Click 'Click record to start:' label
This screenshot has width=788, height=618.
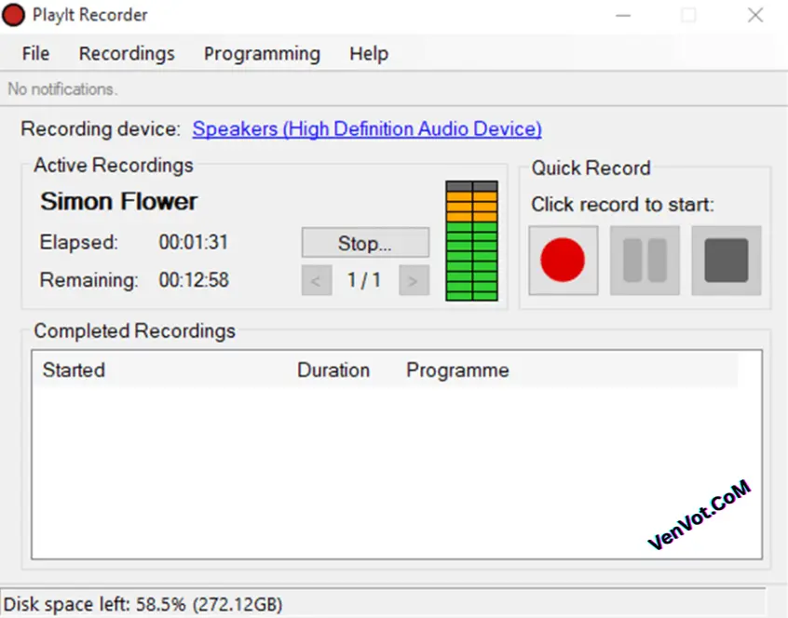622,205
